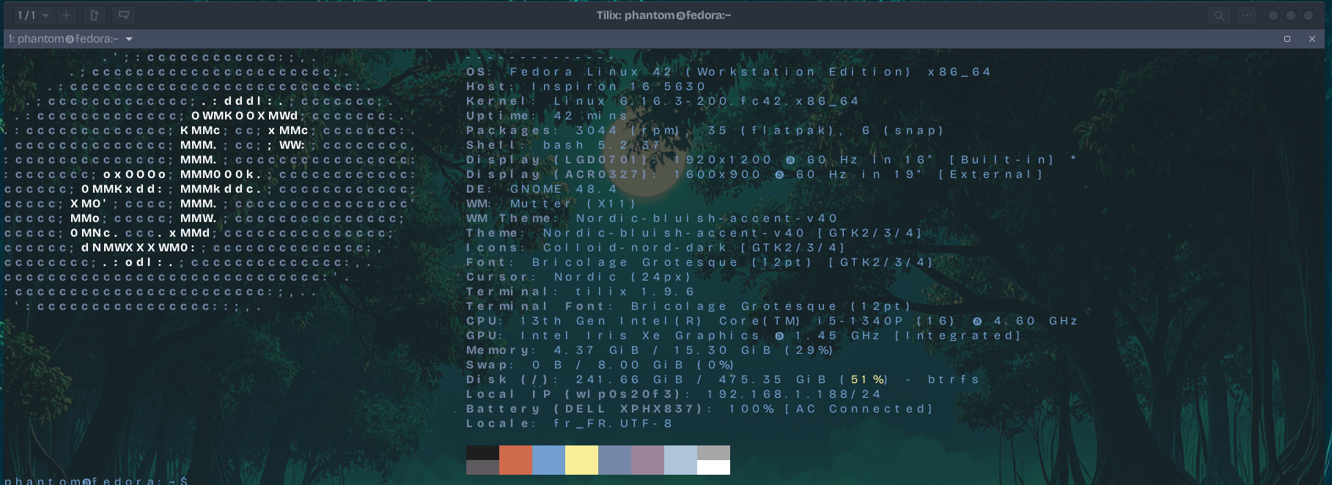Screen dimensions: 1332x485
Task: Open the terminal search magnifier icon
Action: click(x=1218, y=15)
